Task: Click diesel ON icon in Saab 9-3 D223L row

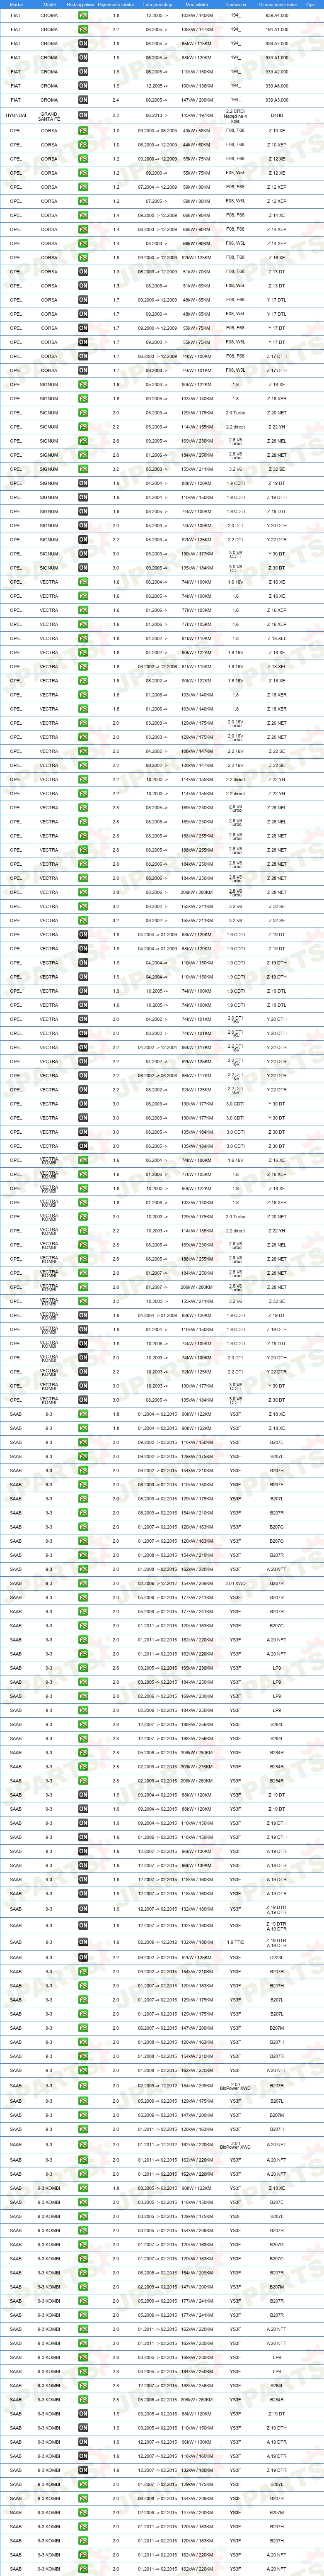Action: 83,1957
